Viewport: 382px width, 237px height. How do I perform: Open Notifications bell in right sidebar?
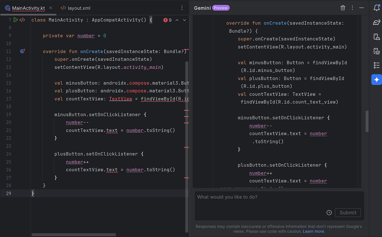tap(377, 8)
